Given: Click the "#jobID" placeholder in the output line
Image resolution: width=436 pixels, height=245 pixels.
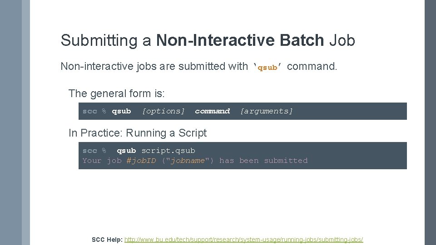Looking at the screenshot, I should 141,161.
